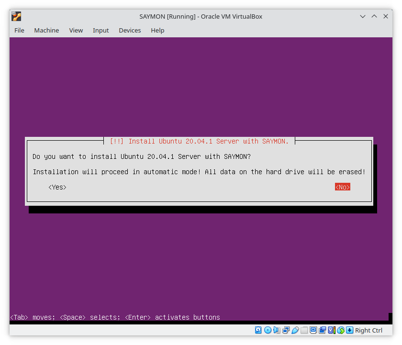Image resolution: width=402 pixels, height=345 pixels.
Task: Open the Input menu
Action: tap(101, 30)
